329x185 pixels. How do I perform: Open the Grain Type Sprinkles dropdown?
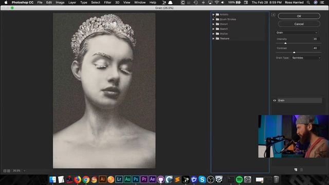click(306, 58)
